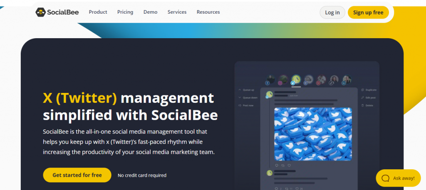Click the Twitter logos tweet image

[x=313, y=134]
